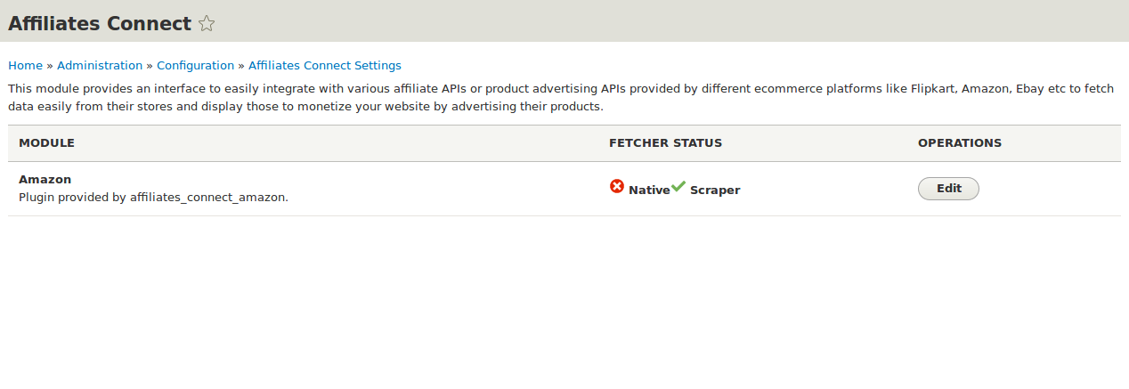Go to the Home breadcrumb link
1129x389 pixels.
click(x=25, y=65)
